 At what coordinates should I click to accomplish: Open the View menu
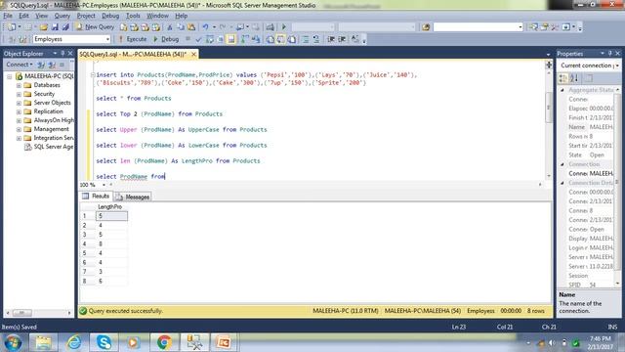[x=41, y=16]
